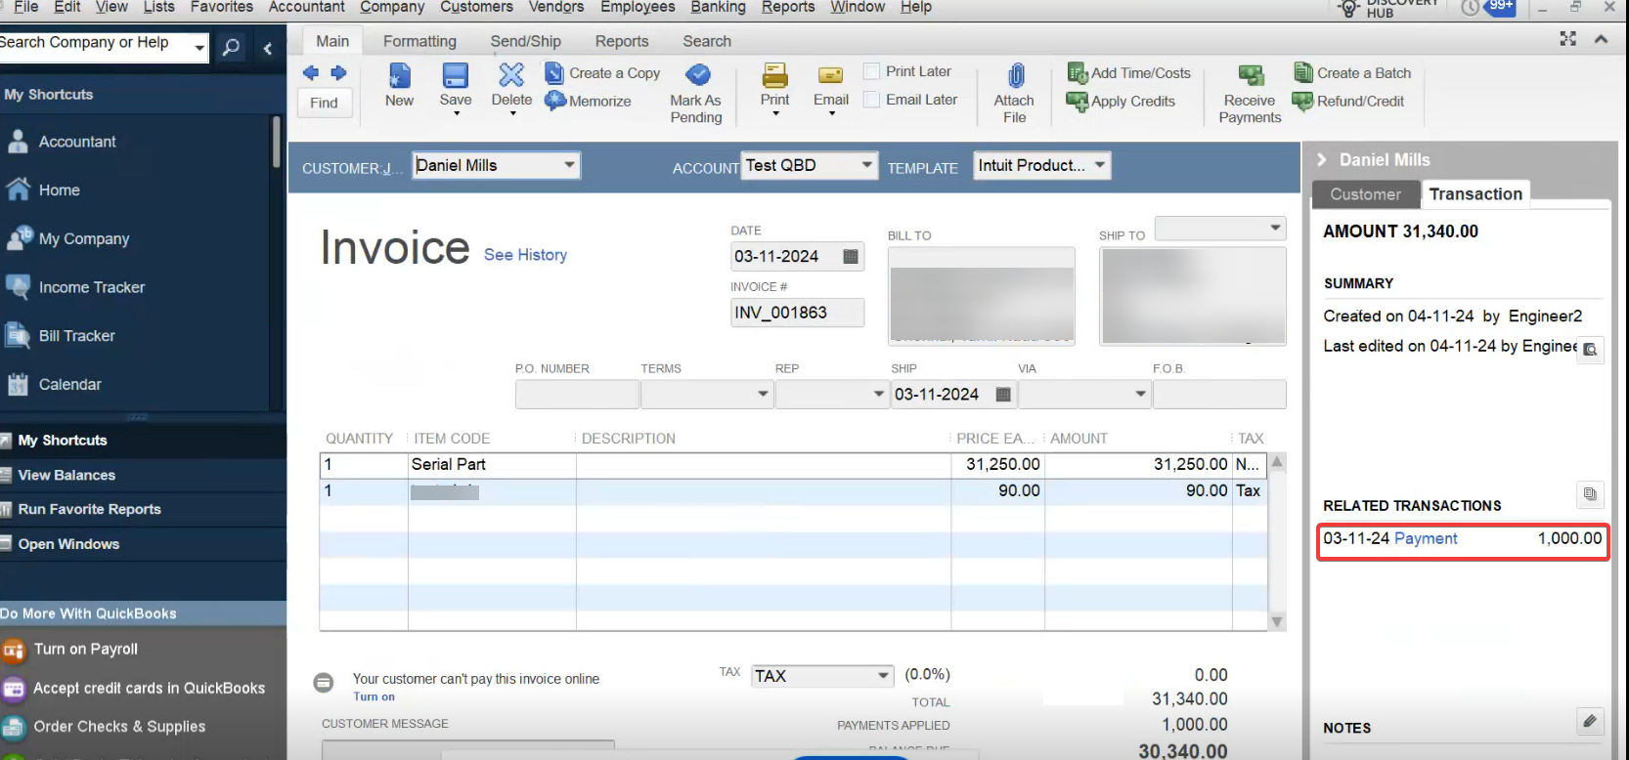
Task: Click the P.O. Number field
Action: (577, 395)
